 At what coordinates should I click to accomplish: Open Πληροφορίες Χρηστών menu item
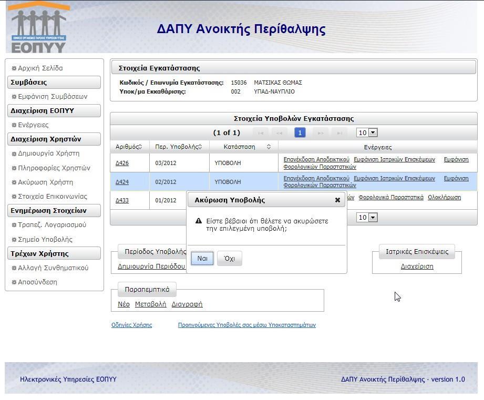(x=54, y=168)
